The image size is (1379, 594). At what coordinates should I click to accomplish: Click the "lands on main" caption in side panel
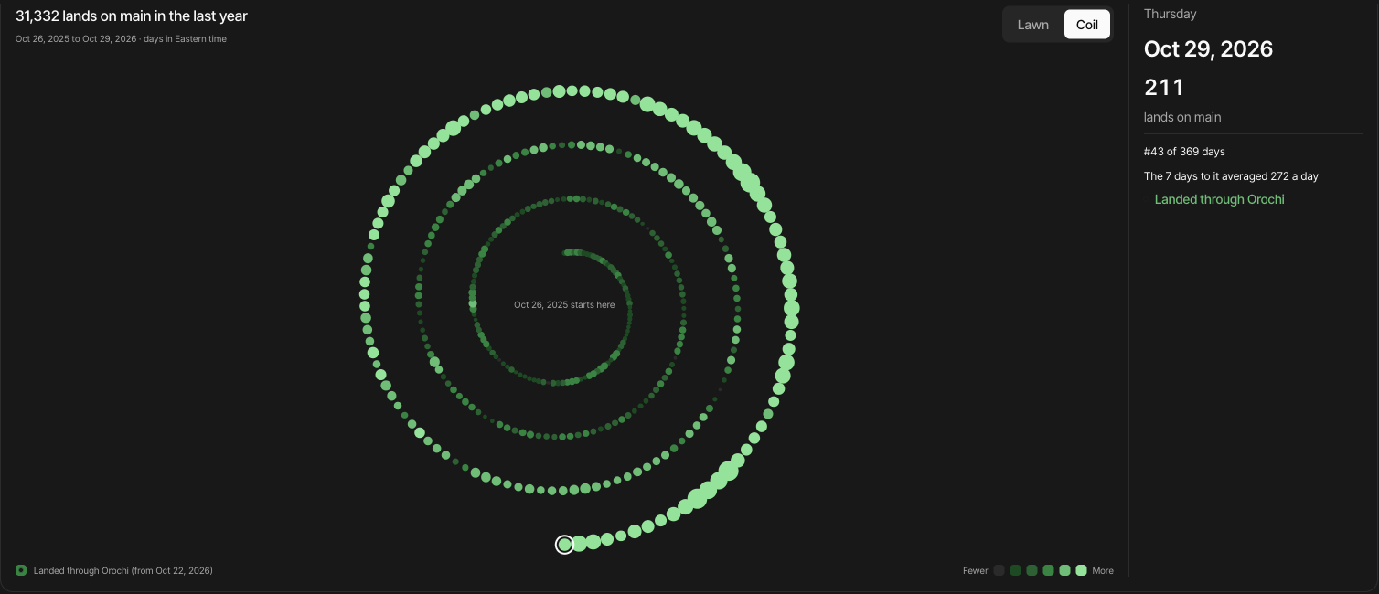pyautogui.click(x=1182, y=117)
